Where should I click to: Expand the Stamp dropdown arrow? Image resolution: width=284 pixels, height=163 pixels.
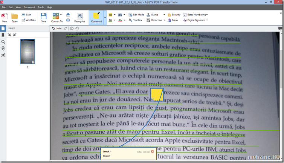point(164,15)
